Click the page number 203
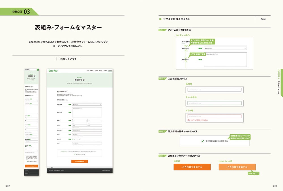Viewport: 283px width, 191px height. point(275,186)
